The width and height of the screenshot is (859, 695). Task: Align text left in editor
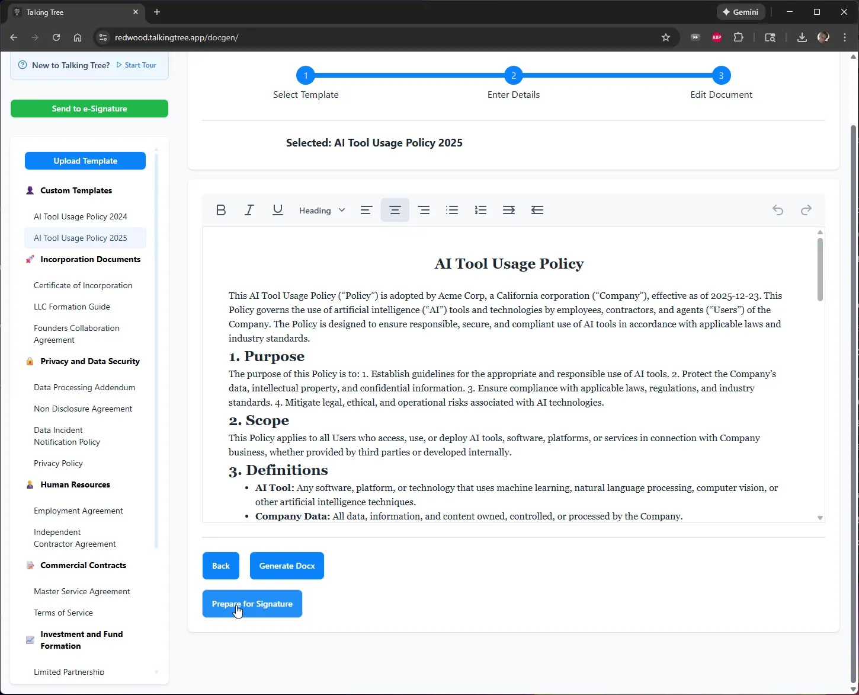(367, 210)
